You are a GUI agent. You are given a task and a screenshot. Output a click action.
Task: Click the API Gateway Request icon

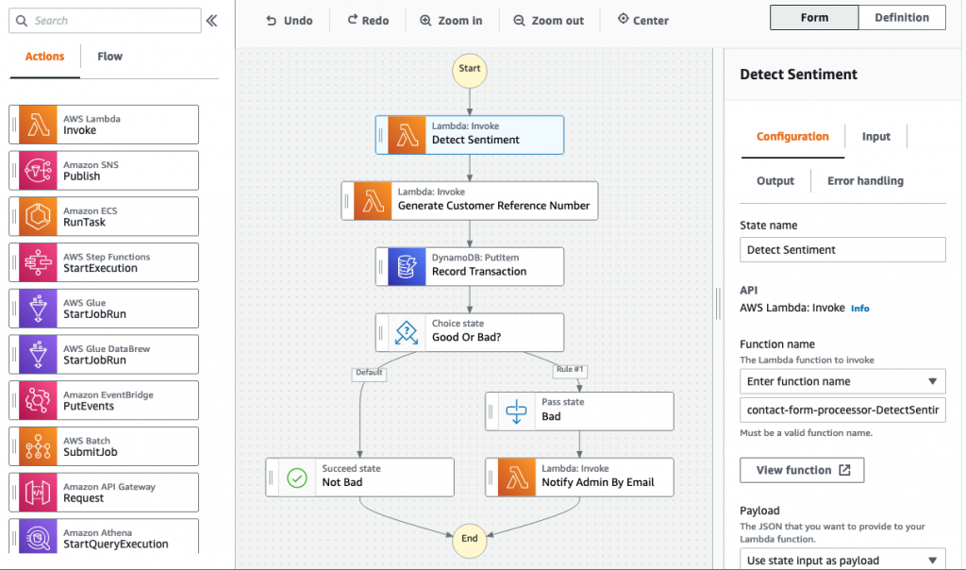[38, 493]
